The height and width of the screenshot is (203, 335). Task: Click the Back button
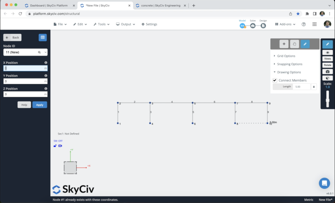(x=13, y=38)
